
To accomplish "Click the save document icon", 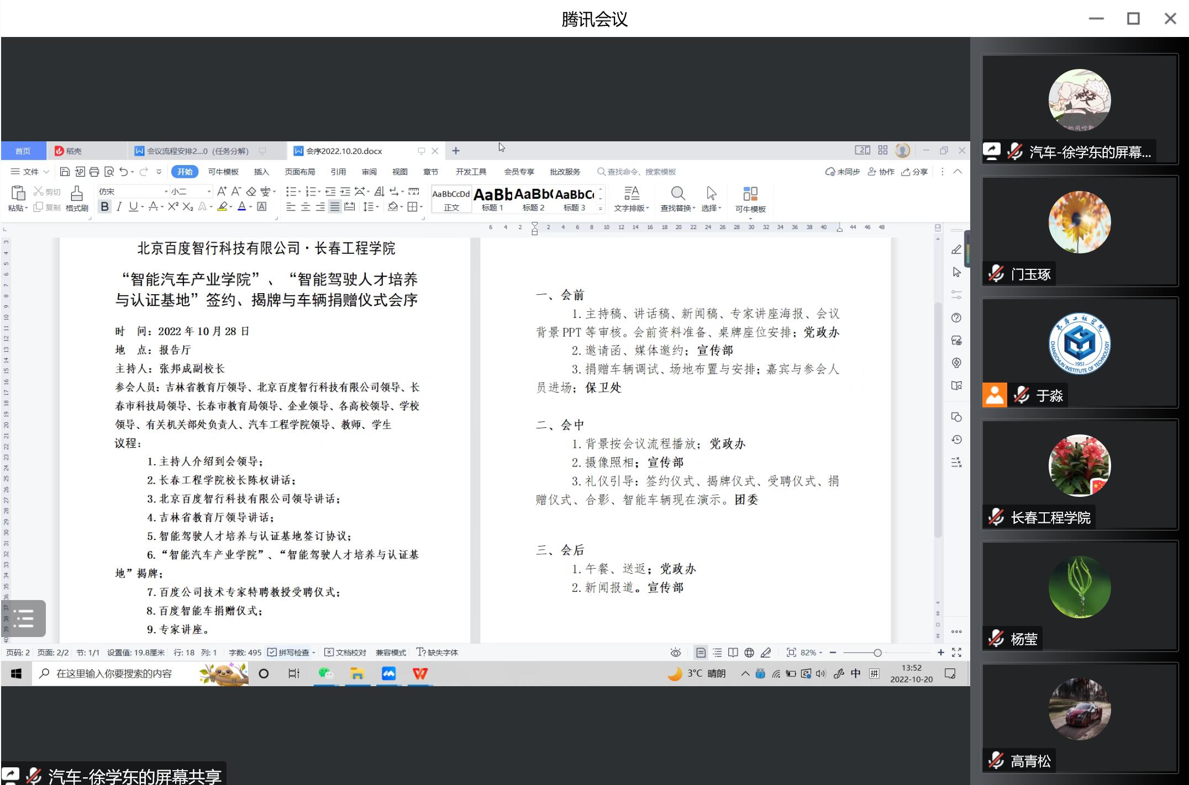I will (x=65, y=172).
